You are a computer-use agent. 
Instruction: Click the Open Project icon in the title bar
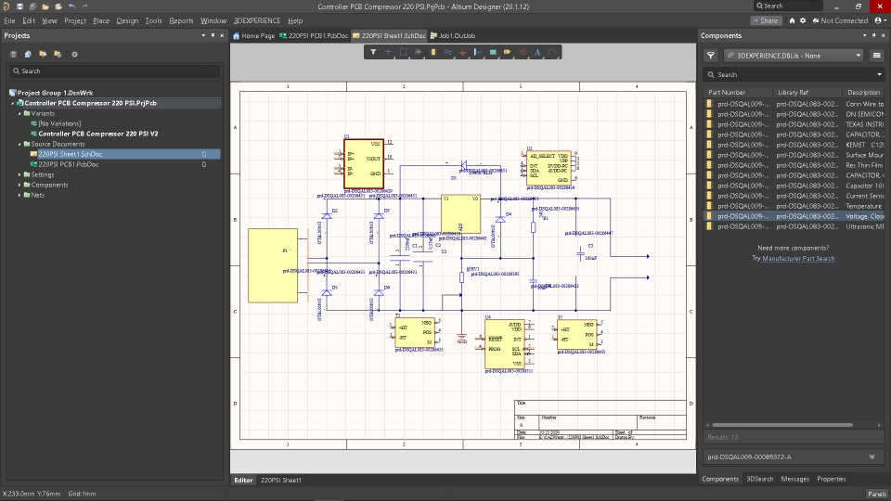tap(58, 6)
